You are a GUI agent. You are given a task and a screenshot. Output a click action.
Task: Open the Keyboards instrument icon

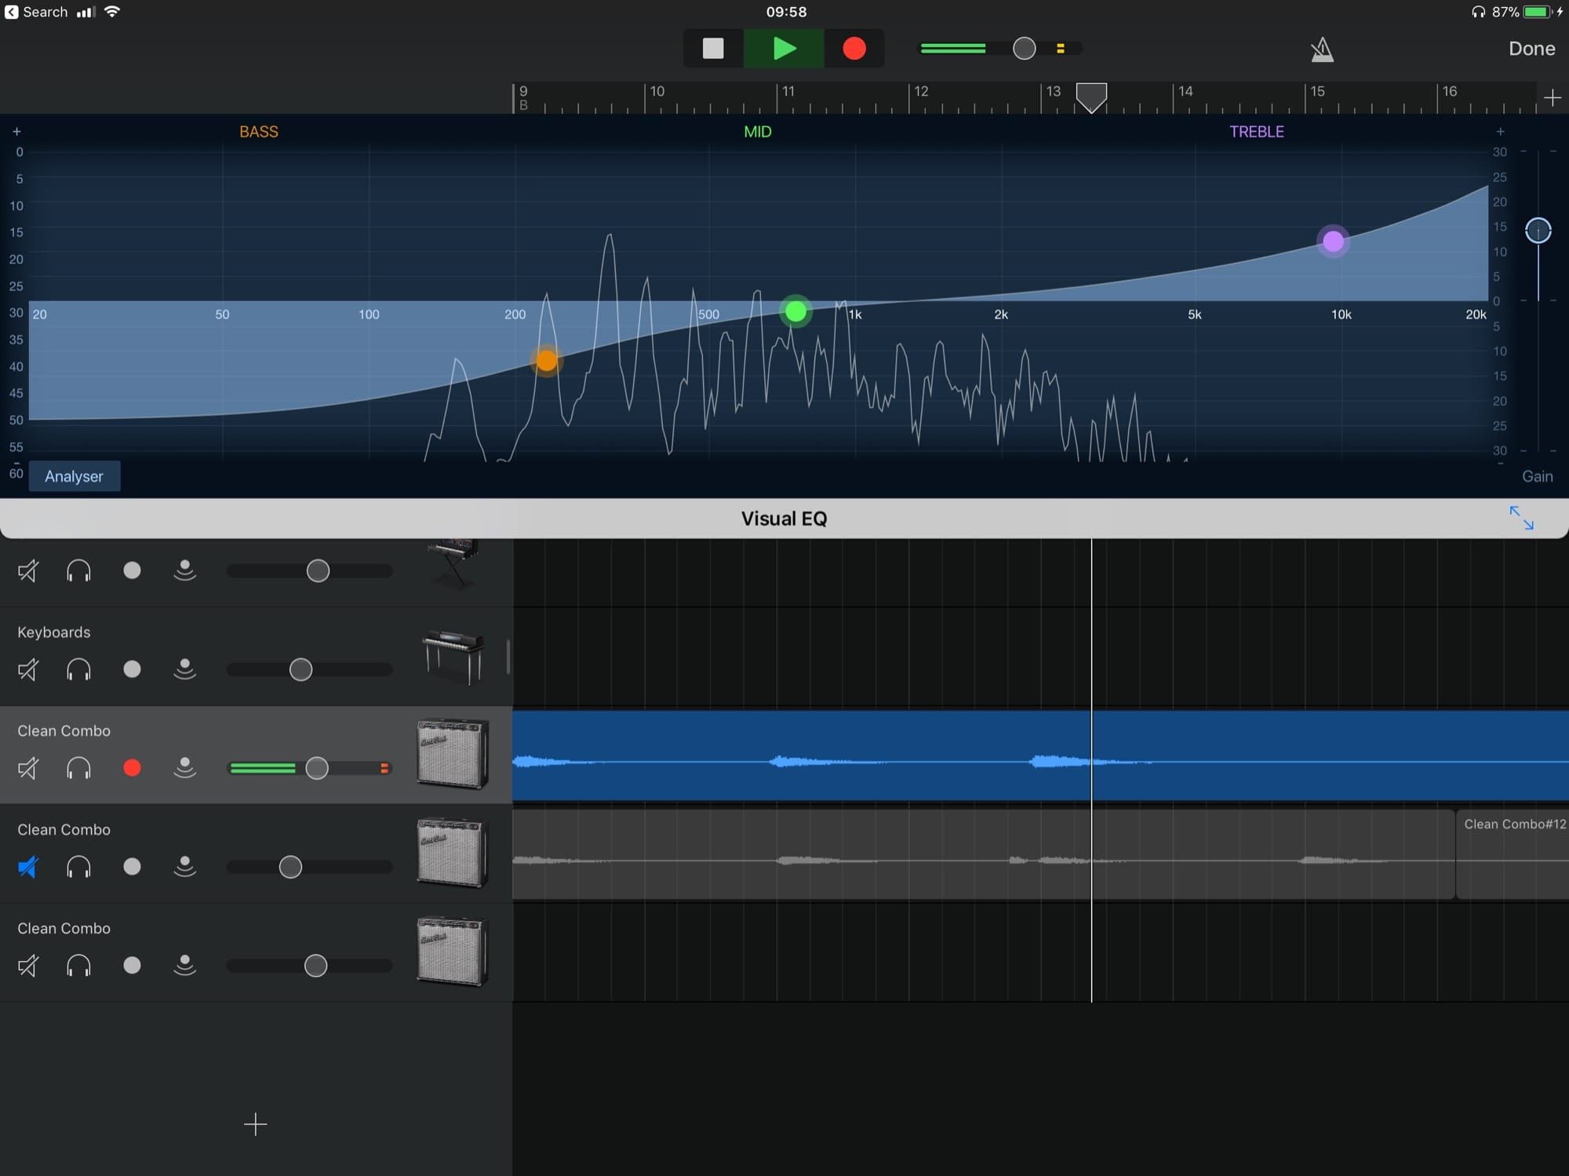coord(453,657)
